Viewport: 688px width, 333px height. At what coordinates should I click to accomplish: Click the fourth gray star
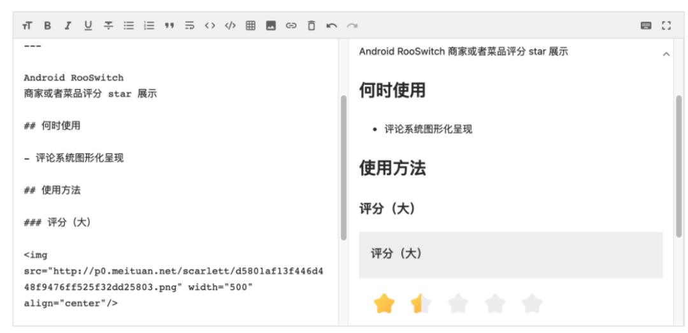point(495,304)
